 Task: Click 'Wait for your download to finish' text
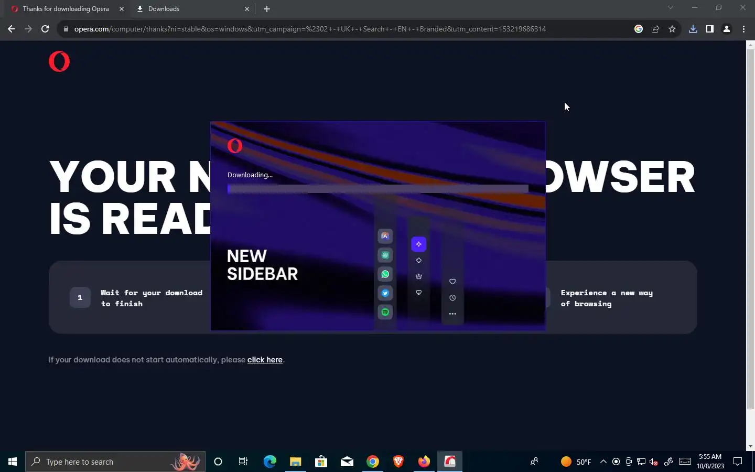(x=152, y=298)
